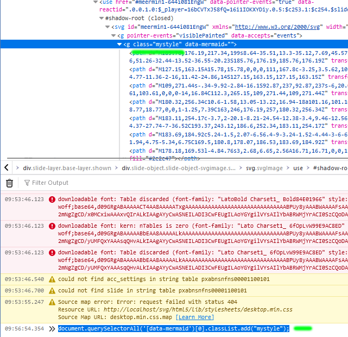Click error icon beside LatoBold font message

pos(52,199)
